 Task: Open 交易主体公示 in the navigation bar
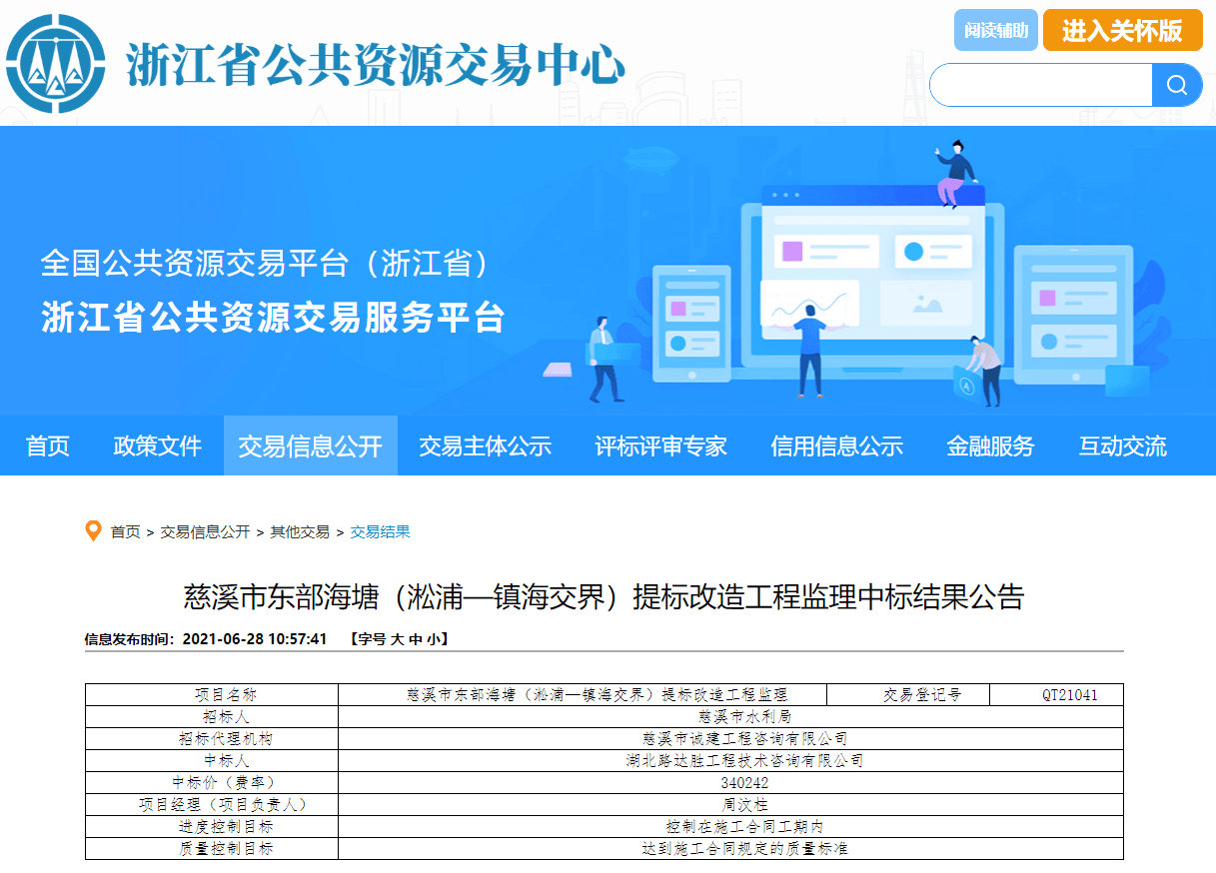click(485, 446)
